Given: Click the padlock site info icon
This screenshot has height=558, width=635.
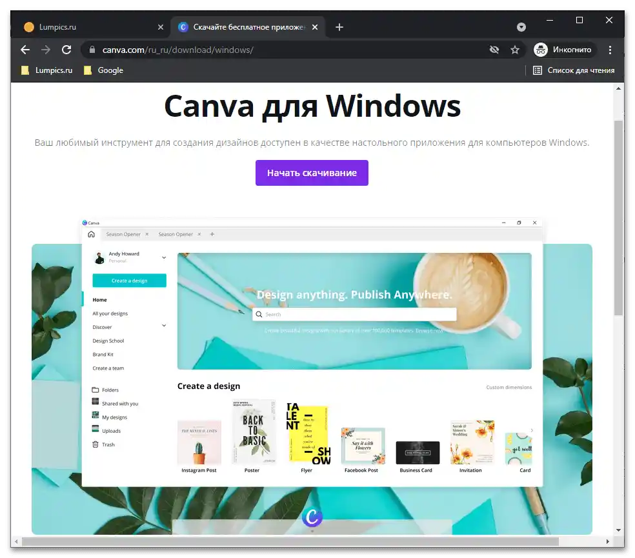Looking at the screenshot, I should (92, 50).
